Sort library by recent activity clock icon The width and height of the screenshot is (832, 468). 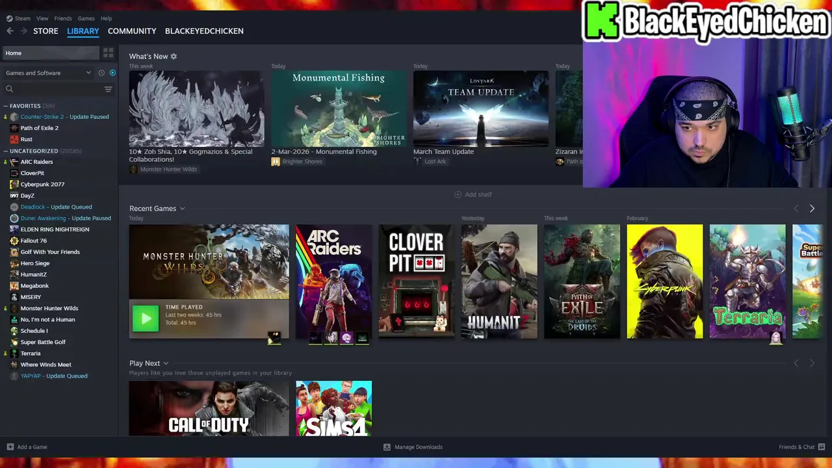[101, 73]
